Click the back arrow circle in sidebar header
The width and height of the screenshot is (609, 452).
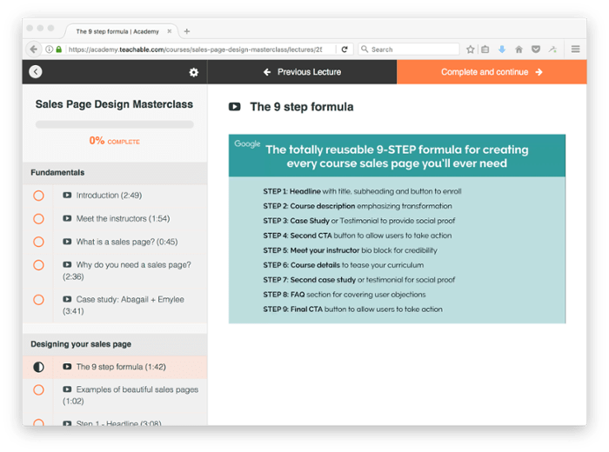pyautogui.click(x=35, y=72)
